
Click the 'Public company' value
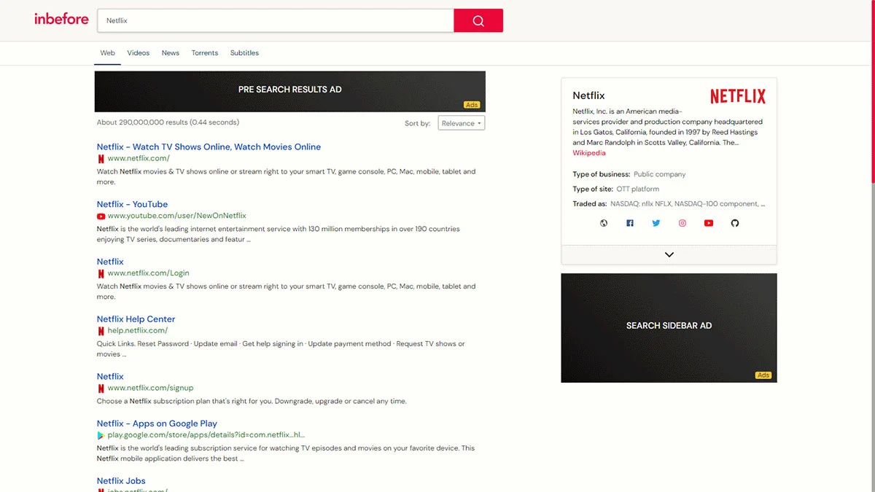tap(660, 174)
